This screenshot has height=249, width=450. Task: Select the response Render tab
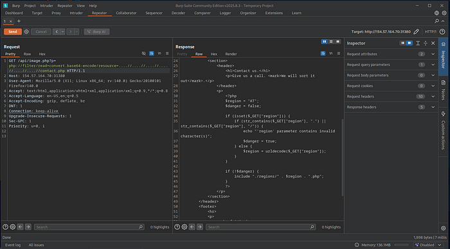(x=231, y=54)
